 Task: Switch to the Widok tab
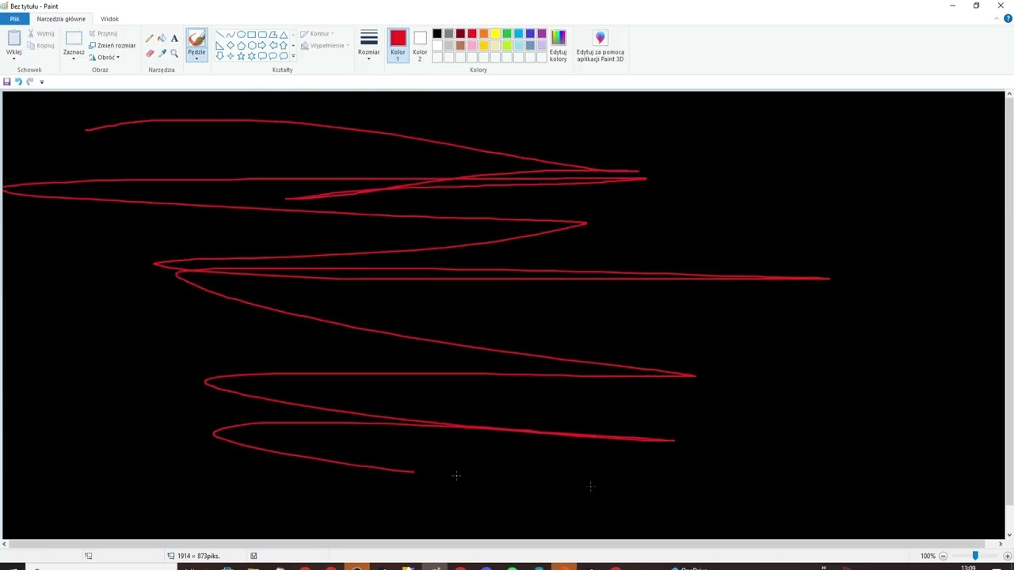coord(109,19)
